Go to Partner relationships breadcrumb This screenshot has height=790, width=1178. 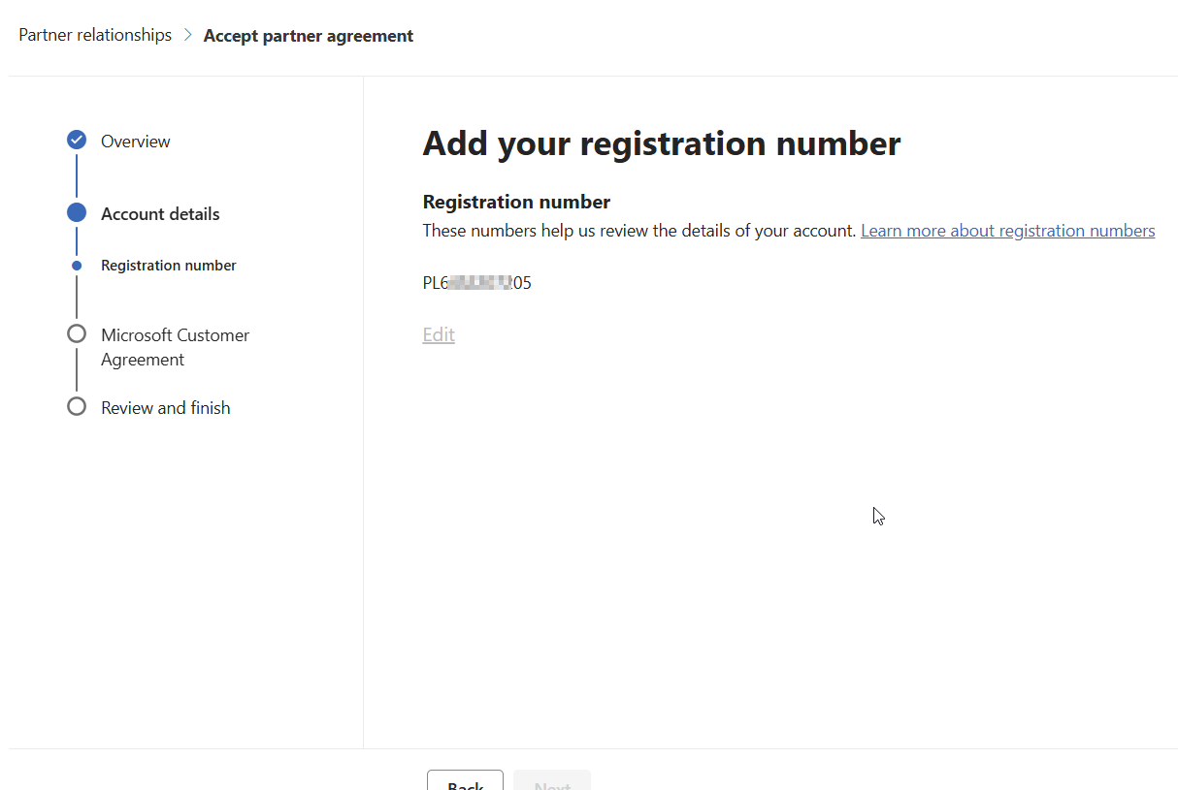[95, 35]
